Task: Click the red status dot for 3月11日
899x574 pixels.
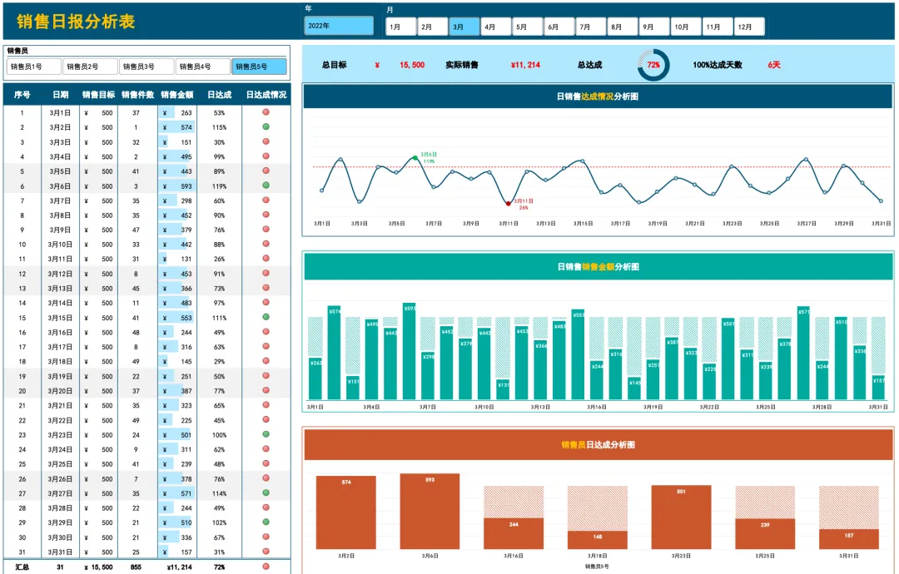Action: [266, 259]
